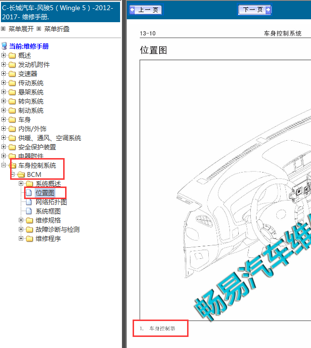
Task: Click folder icon of 悬架系统
Action: (12, 92)
